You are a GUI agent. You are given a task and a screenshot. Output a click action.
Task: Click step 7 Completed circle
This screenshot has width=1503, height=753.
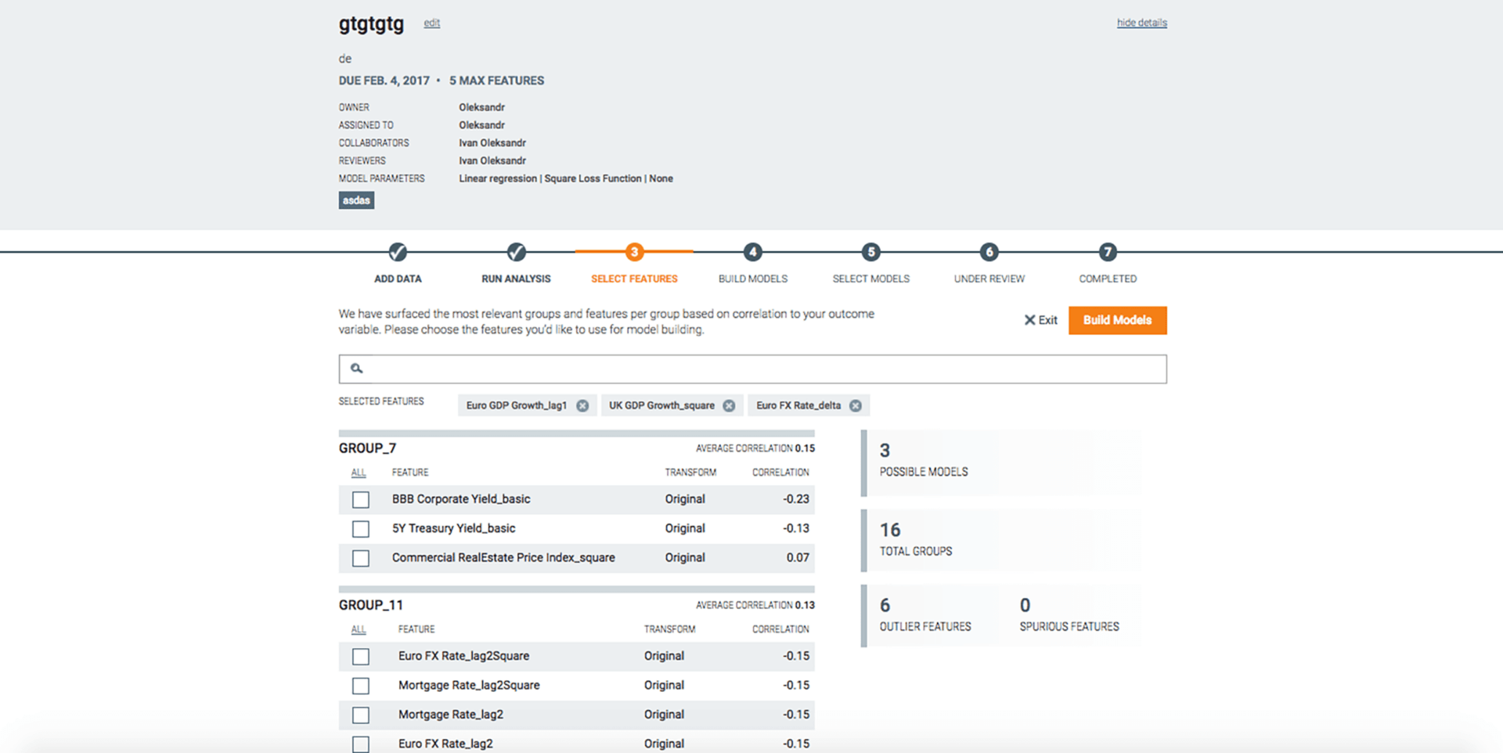click(x=1107, y=252)
